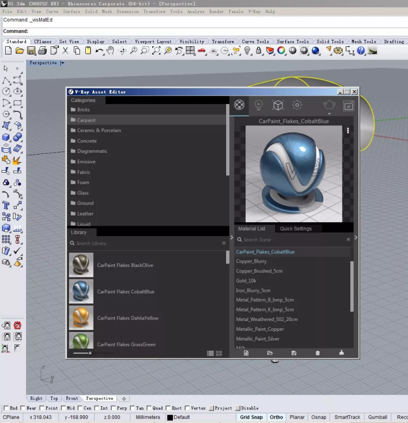Expand the right panel arrow
This screenshot has width=408, height=423.
point(356,237)
